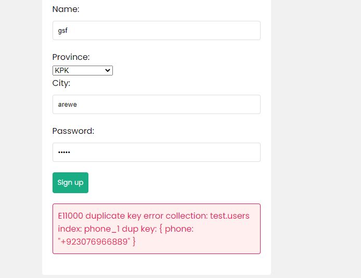Click the Province label
Viewport: 361px width, 278px height.
[71, 57]
